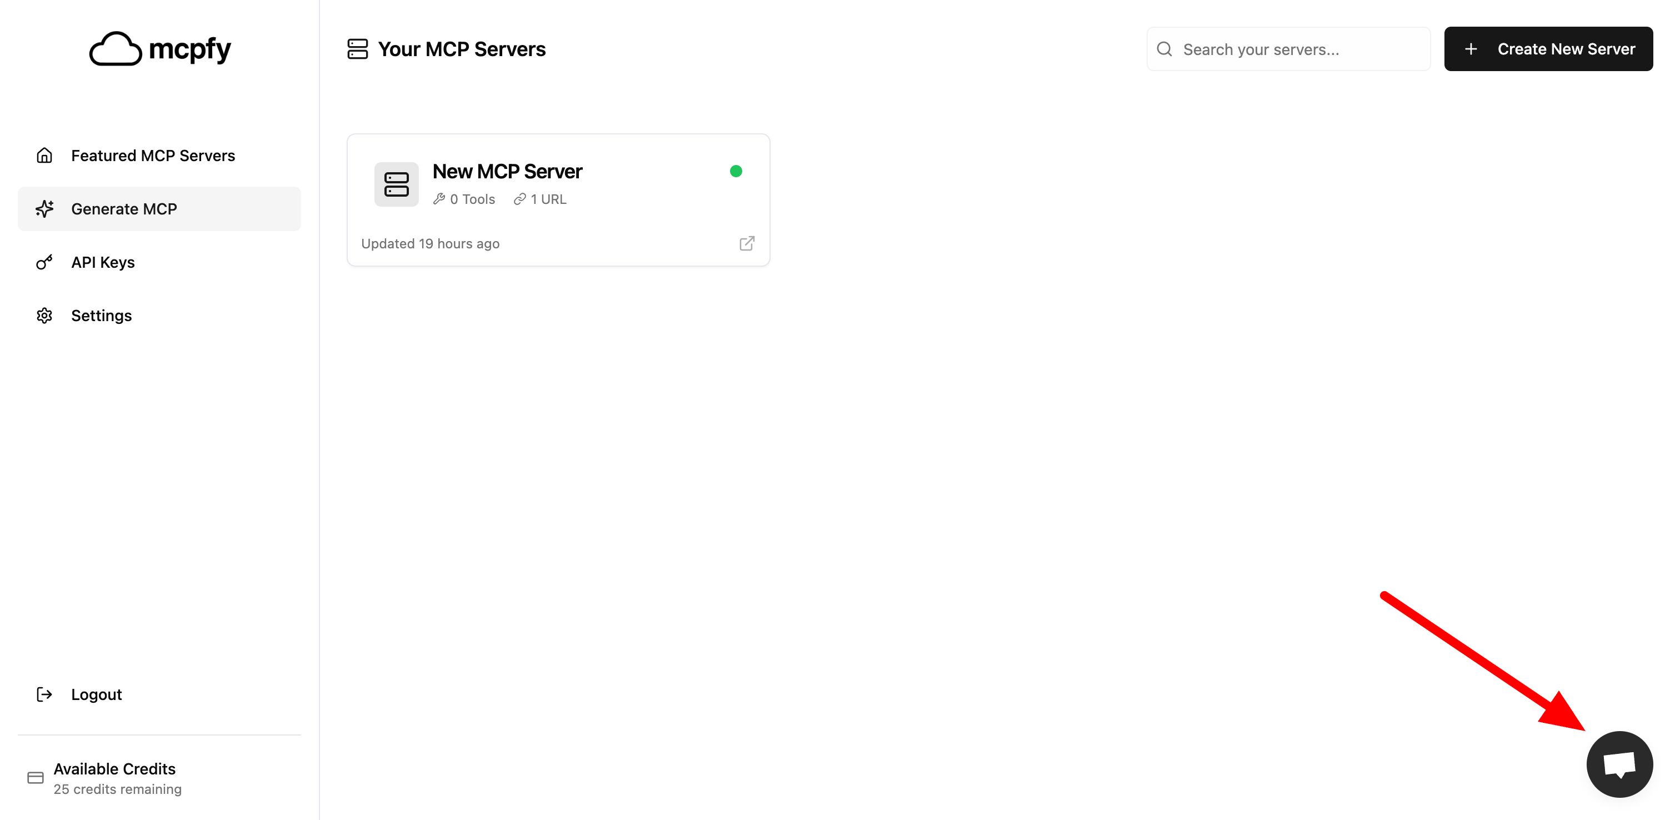The image size is (1680, 820).
Task: Click the Your MCP Servers header icon
Action: pyautogui.click(x=357, y=48)
